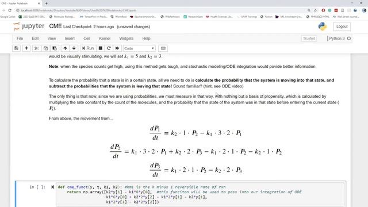Rename the notebook titled CME
Image resolution: width=368 pixels, height=207 pixels.
(x=55, y=26)
